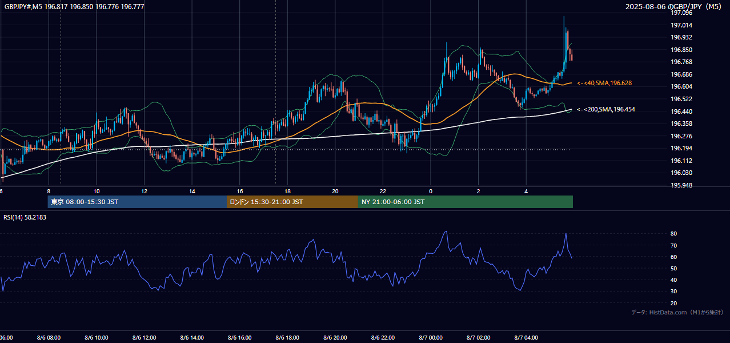Click RSI scale value 50

pos(674,268)
